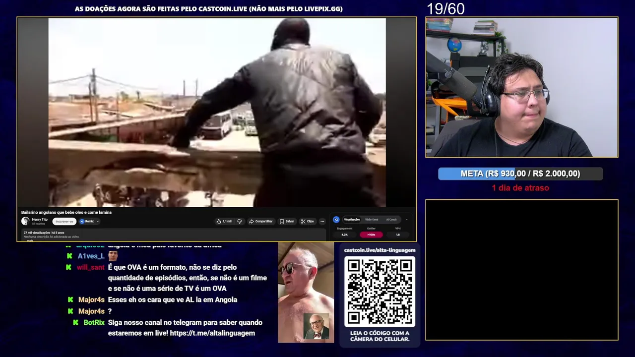Click the t.me/altalinguagem telegram link

pos(212,333)
